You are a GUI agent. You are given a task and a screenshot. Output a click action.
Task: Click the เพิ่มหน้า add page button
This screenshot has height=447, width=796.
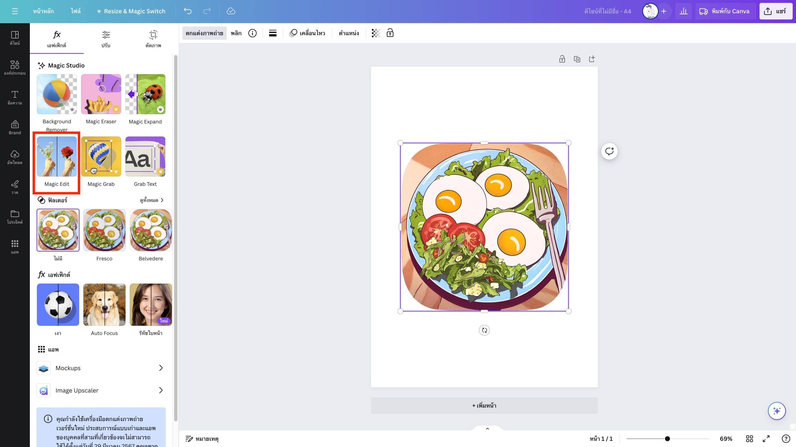coord(484,405)
